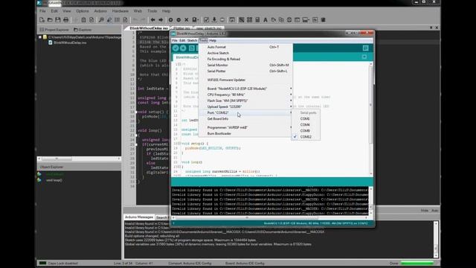Open the Arduino menu in main IDE menu bar

pos(100,11)
